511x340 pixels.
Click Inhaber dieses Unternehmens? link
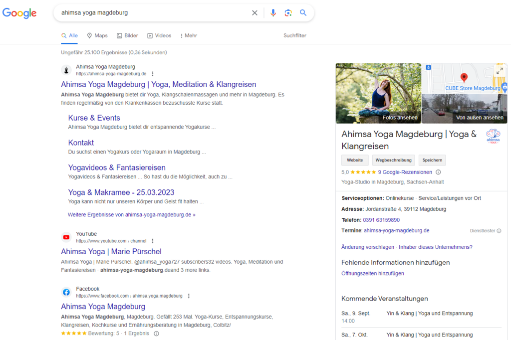435,247
